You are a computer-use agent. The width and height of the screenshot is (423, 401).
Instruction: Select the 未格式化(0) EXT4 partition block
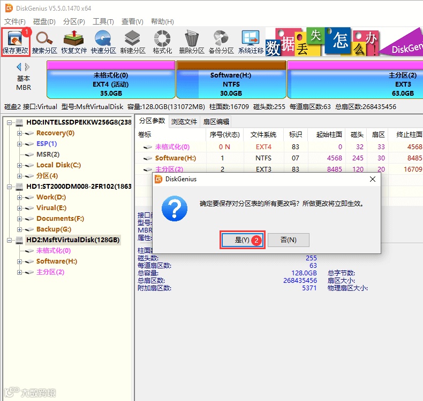point(111,80)
